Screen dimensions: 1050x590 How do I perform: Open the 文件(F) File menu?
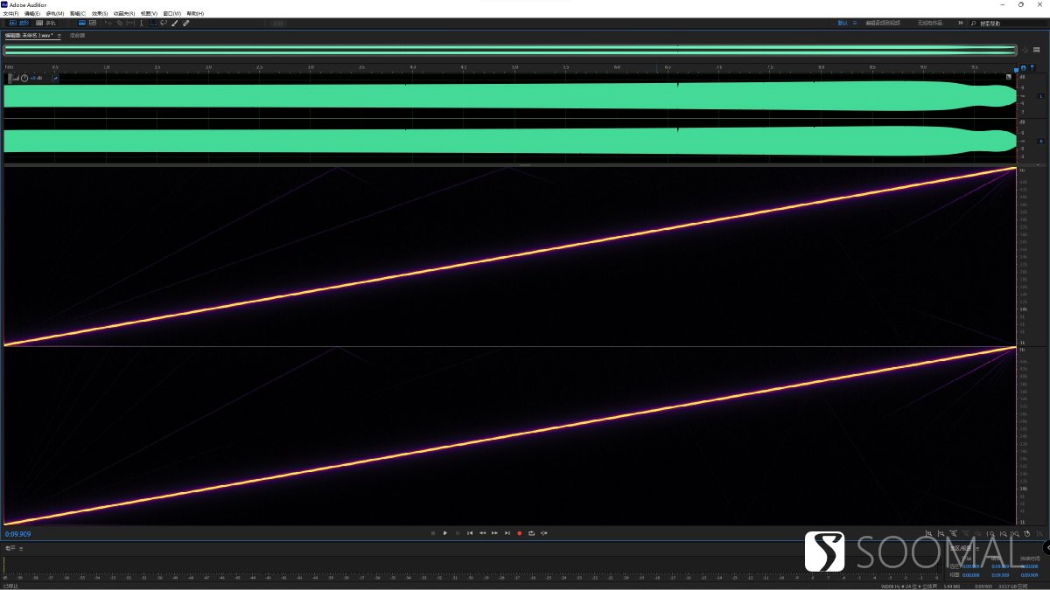point(10,13)
